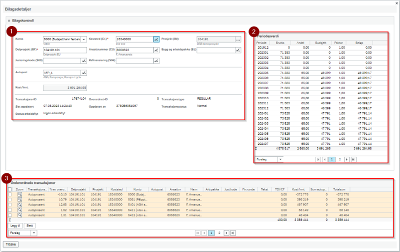400x252 pixels.
Task: Go to next page in Periodesverdi
Action: point(346,159)
